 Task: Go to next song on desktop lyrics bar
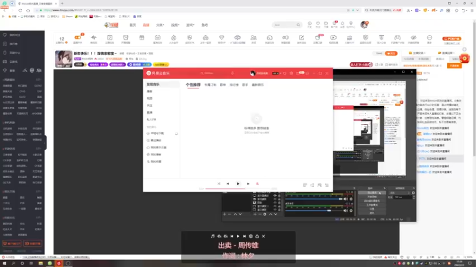[x=245, y=236]
